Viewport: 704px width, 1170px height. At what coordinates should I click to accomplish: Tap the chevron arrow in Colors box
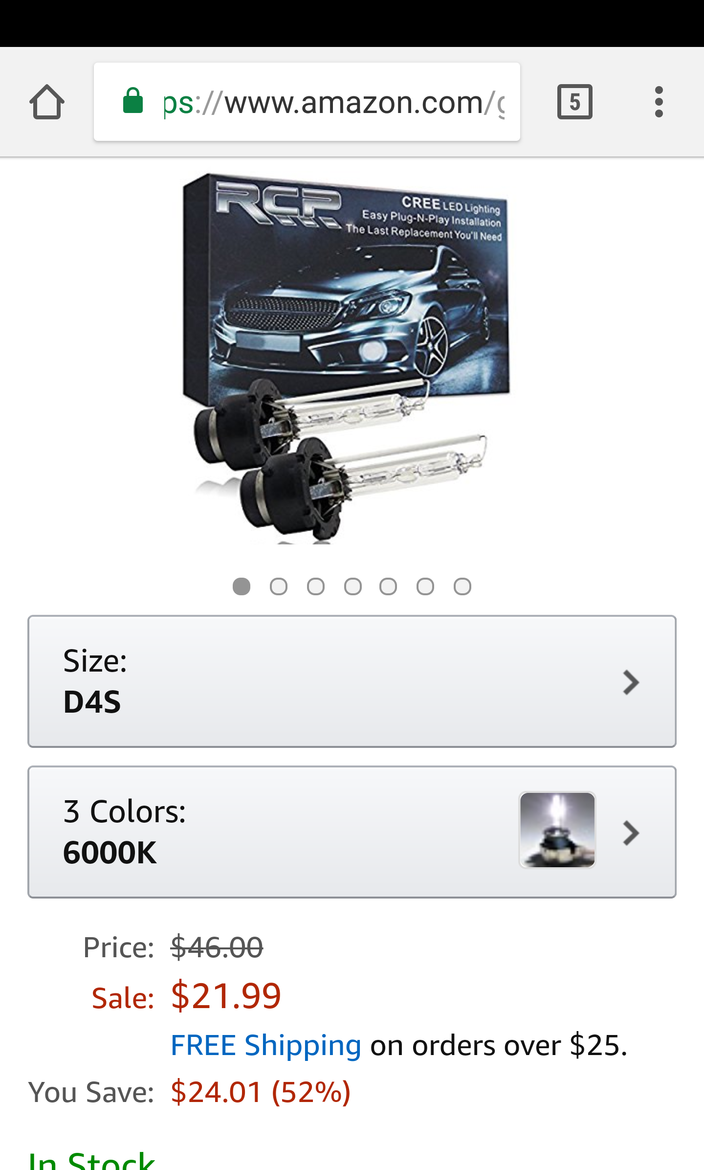pos(631,833)
